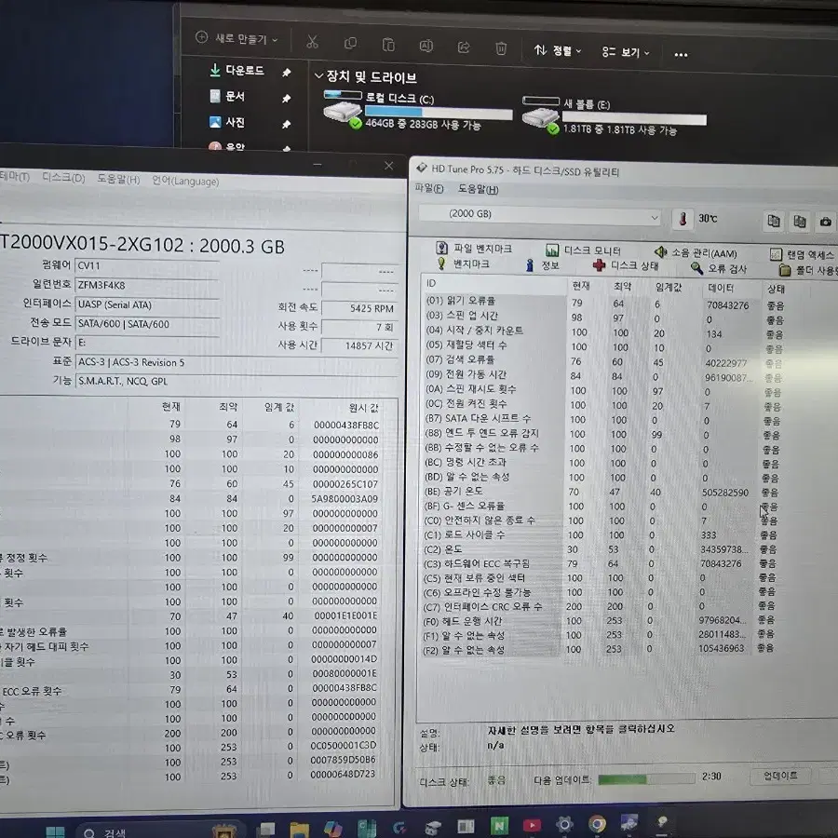Click the 업데이트 button in HD Tune

pyautogui.click(x=780, y=776)
